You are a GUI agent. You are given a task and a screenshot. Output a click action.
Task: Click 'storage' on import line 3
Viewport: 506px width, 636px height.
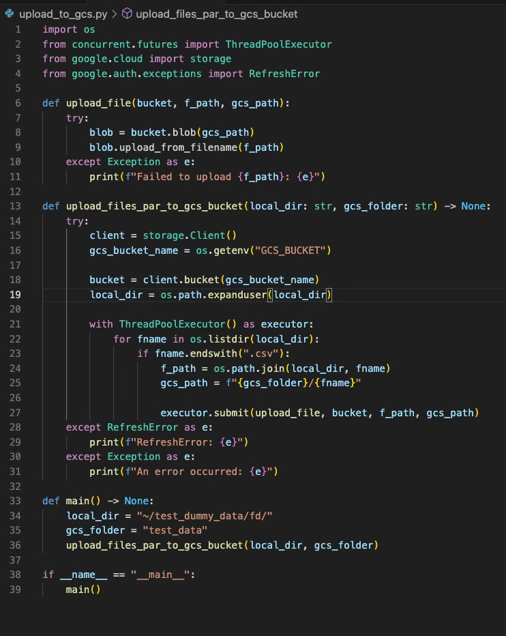(x=211, y=59)
